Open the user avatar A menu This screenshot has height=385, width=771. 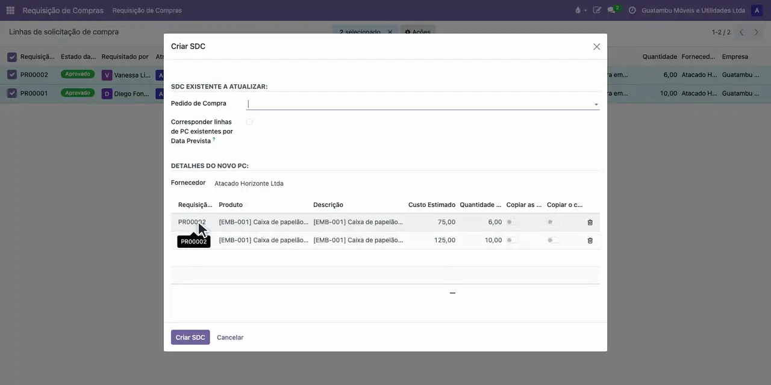pos(757,10)
